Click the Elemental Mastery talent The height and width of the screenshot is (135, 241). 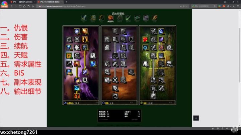point(77,80)
